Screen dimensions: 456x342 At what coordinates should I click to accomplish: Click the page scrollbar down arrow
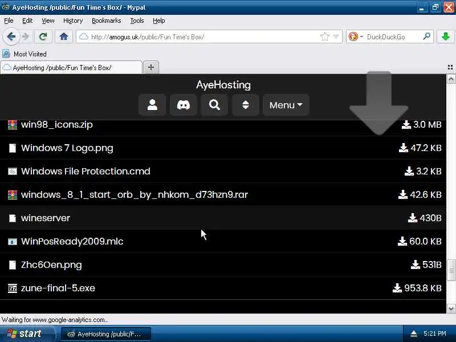451,308
